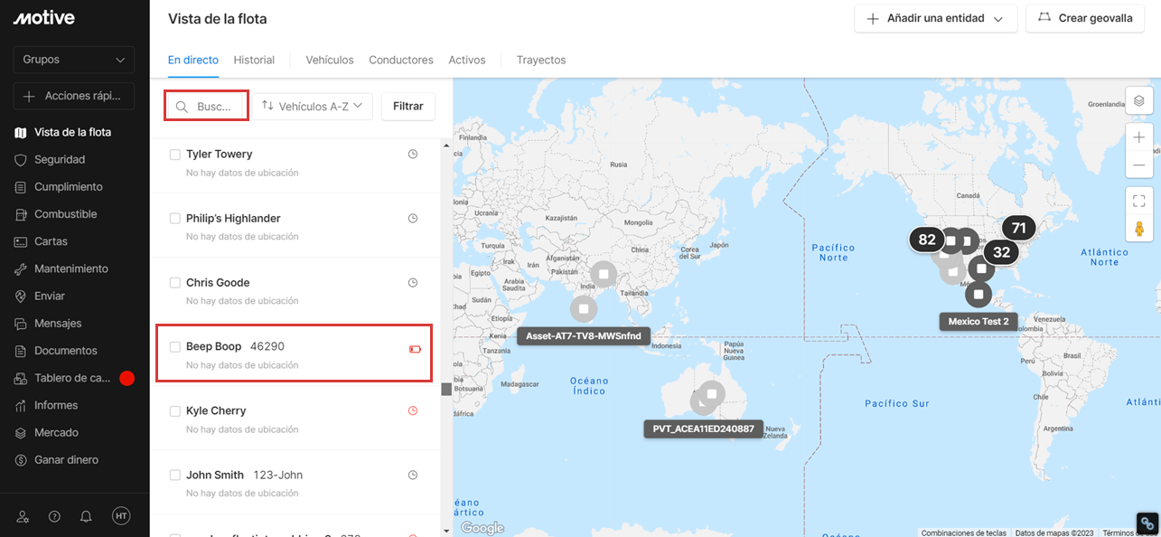
Task: Open map layers button
Action: pos(1139,100)
